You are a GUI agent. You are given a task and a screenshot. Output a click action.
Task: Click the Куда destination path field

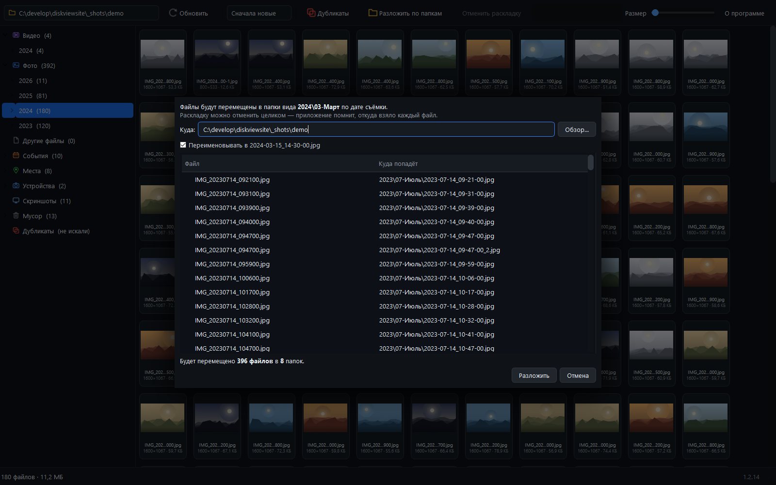point(376,129)
